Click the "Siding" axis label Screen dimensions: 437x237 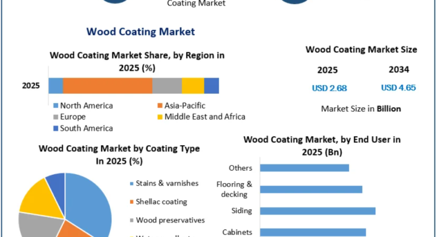241,211
